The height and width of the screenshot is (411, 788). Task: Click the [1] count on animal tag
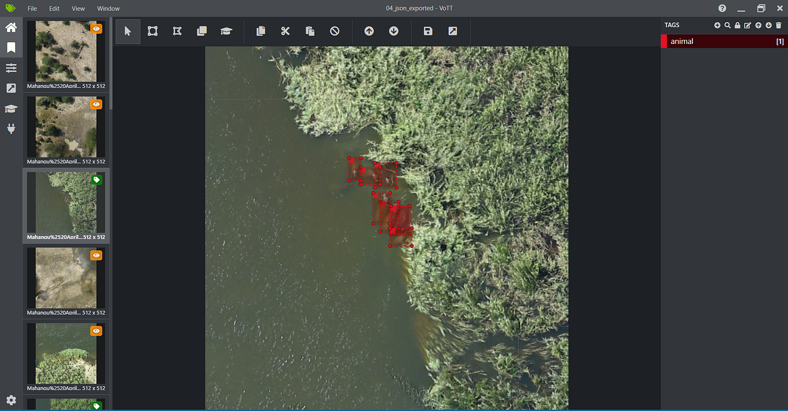point(780,42)
